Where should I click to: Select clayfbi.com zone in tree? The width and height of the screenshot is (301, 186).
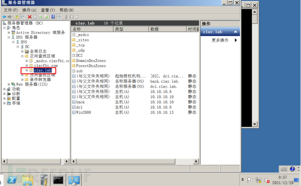coord(46,66)
